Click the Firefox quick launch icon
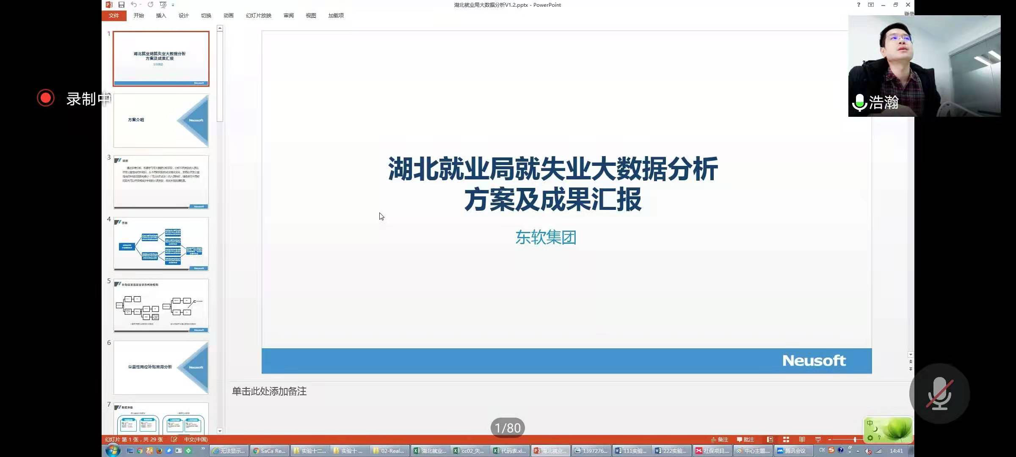Screen dimensions: 1016x457 [x=159, y=451]
